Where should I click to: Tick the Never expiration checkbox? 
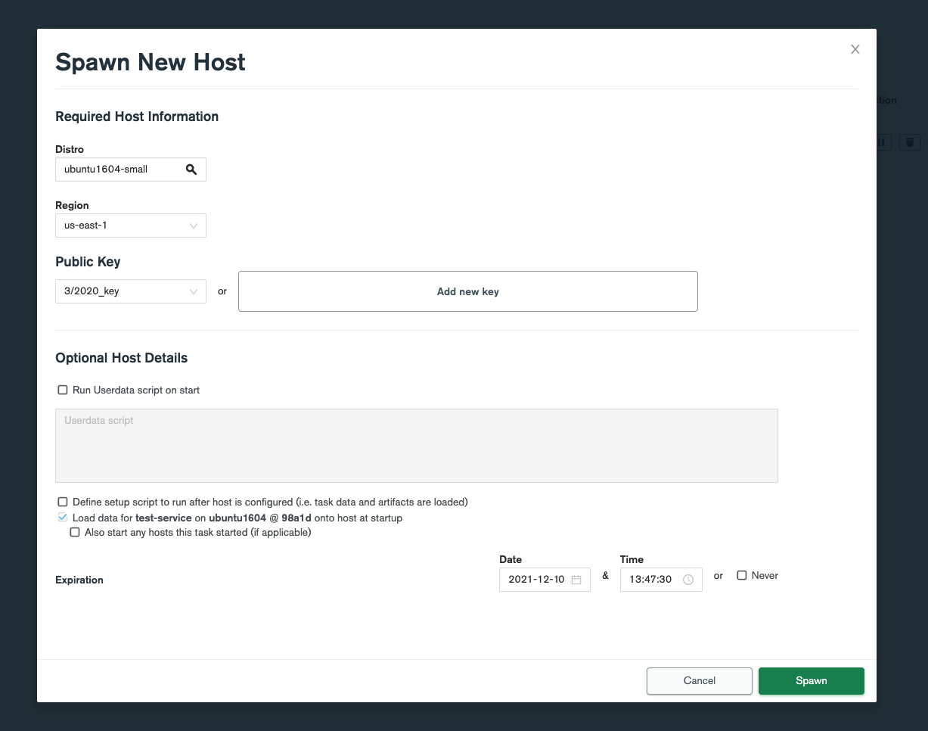[x=742, y=576]
